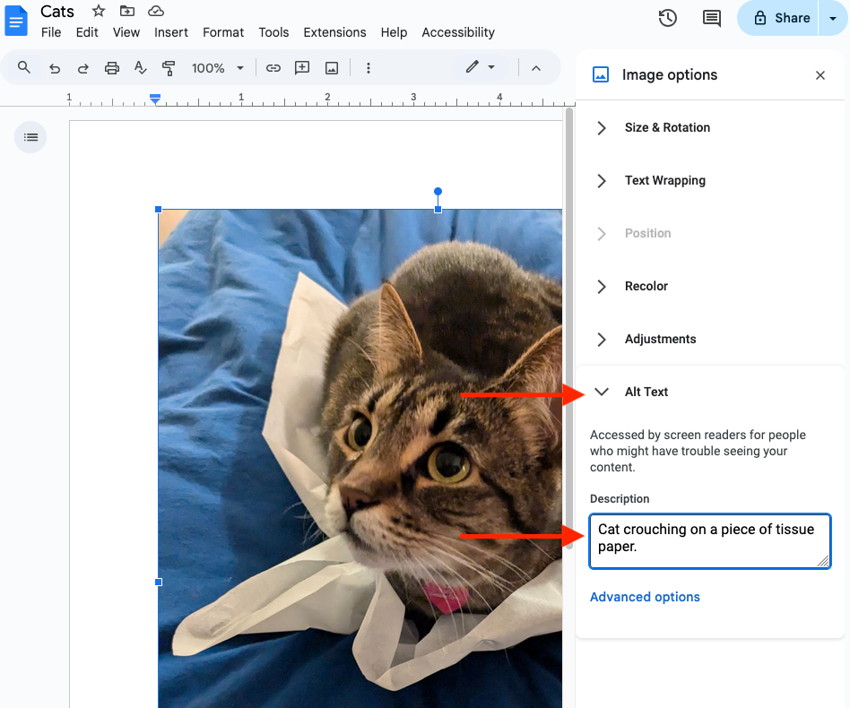Open the 100% zoom dropdown

(218, 68)
